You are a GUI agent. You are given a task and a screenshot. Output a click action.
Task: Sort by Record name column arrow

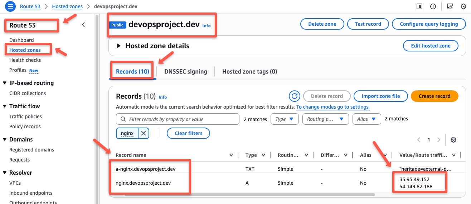tap(231, 155)
